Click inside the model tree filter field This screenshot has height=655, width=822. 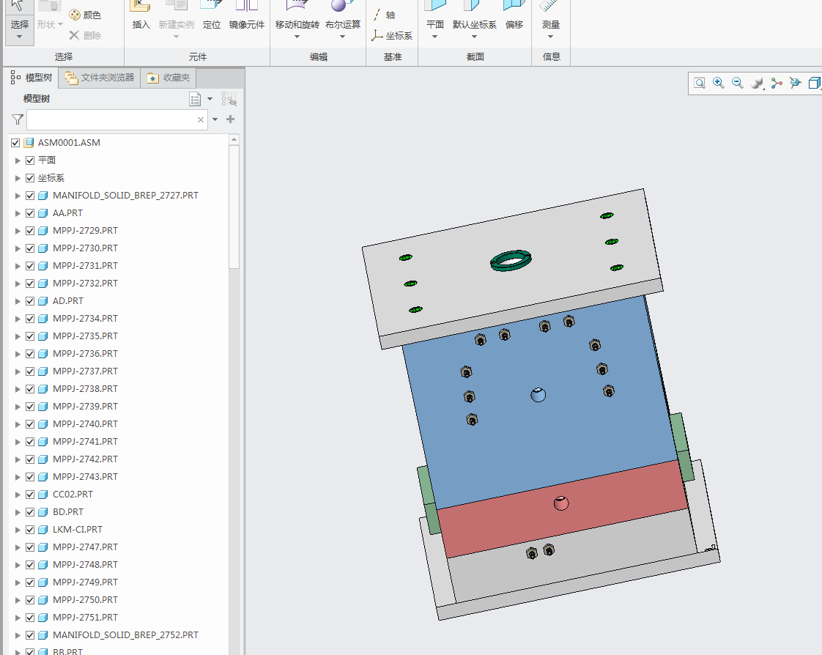pyautogui.click(x=110, y=119)
